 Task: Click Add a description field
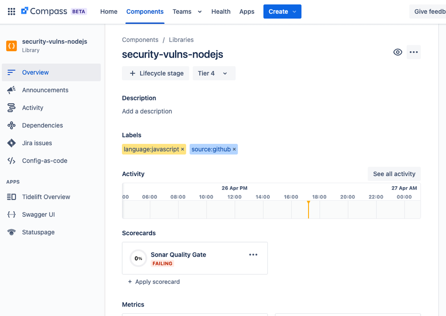tap(147, 111)
